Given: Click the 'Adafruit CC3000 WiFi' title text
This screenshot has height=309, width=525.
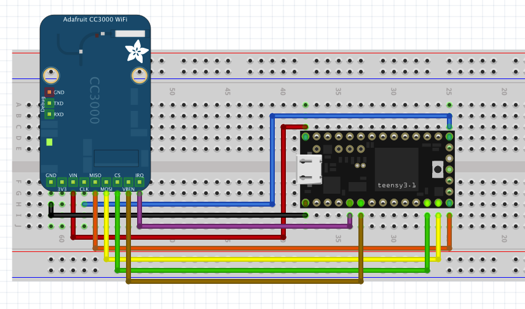Looking at the screenshot, I should (x=95, y=20).
